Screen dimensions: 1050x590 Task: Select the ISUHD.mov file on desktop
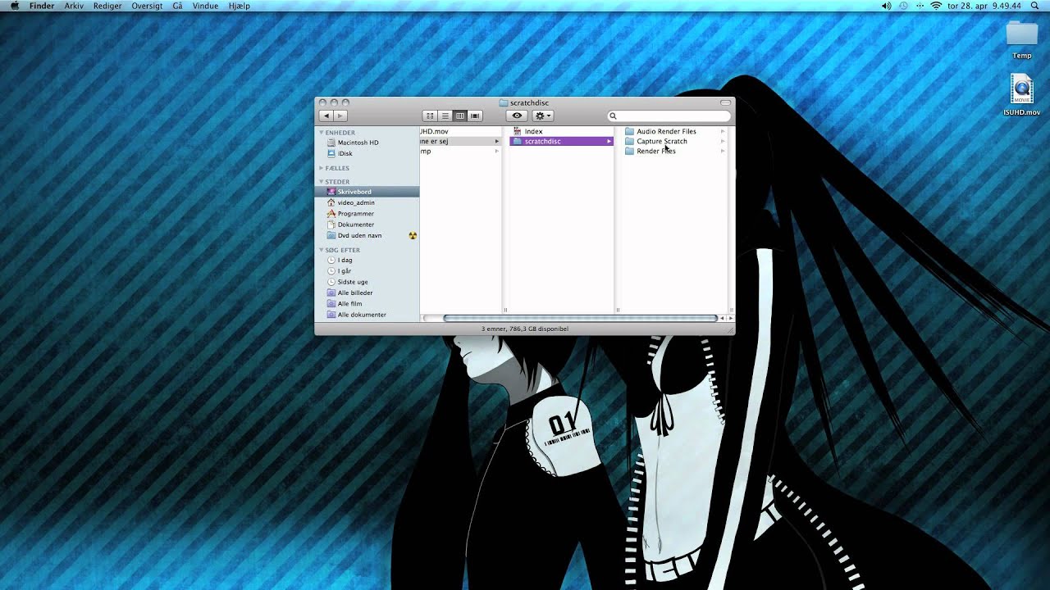tap(1021, 95)
